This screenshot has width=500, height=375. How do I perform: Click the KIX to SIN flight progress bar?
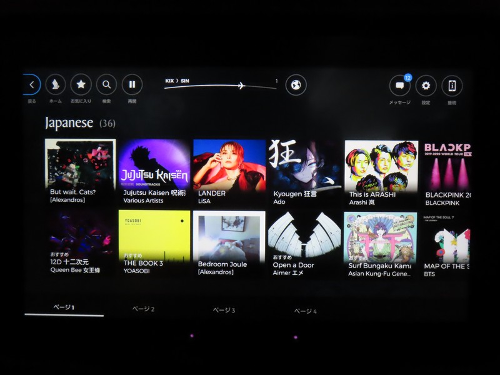tap(220, 85)
